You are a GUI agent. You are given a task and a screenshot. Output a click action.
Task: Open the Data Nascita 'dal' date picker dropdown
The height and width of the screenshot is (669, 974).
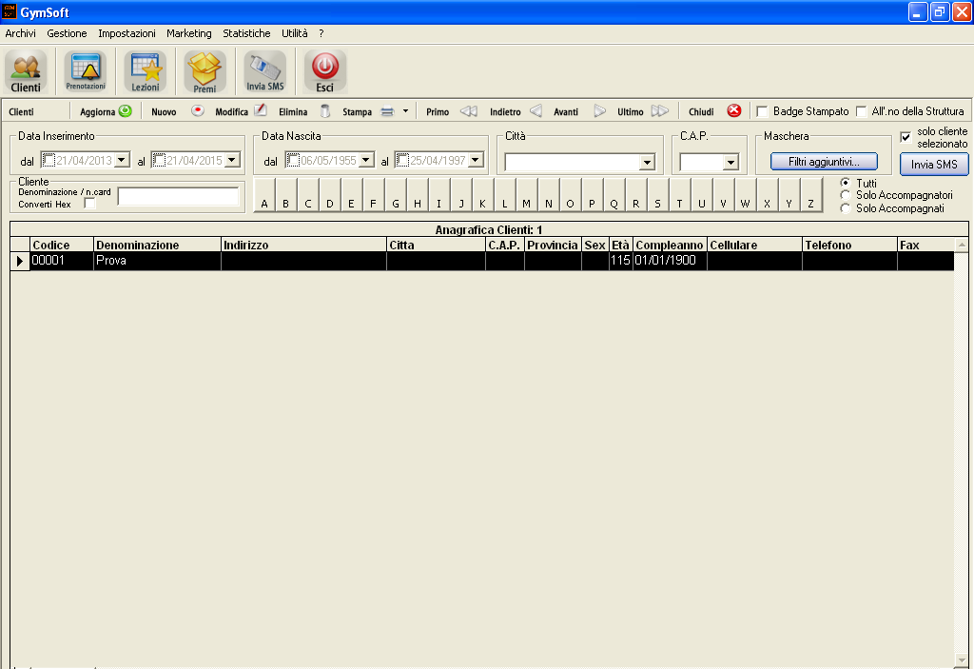point(366,161)
